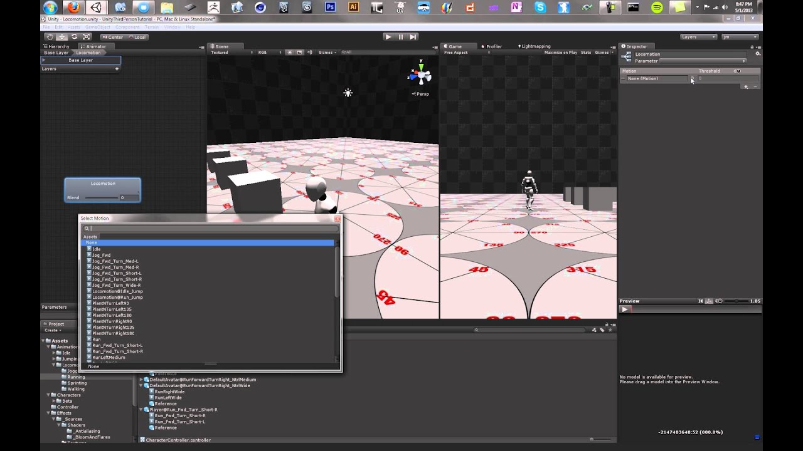Open motion object picker circle
The height and width of the screenshot is (451, 803).
click(x=693, y=78)
